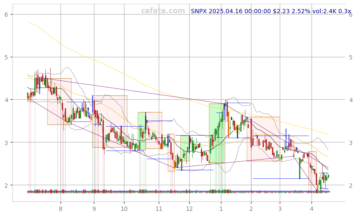The width and height of the screenshot is (357, 216).
Task: Click price label 2 on right axis
Action: tap(351, 185)
